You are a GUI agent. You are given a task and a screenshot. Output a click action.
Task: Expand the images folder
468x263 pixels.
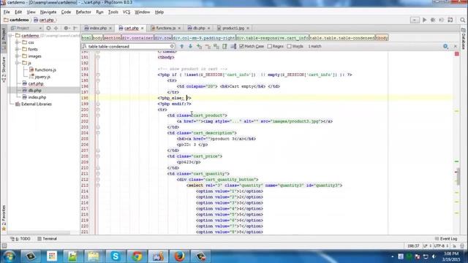[x=18, y=56]
